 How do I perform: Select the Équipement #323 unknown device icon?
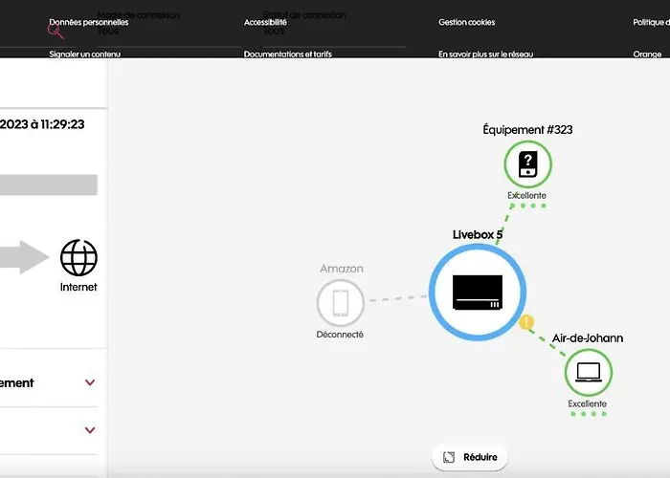point(528,164)
